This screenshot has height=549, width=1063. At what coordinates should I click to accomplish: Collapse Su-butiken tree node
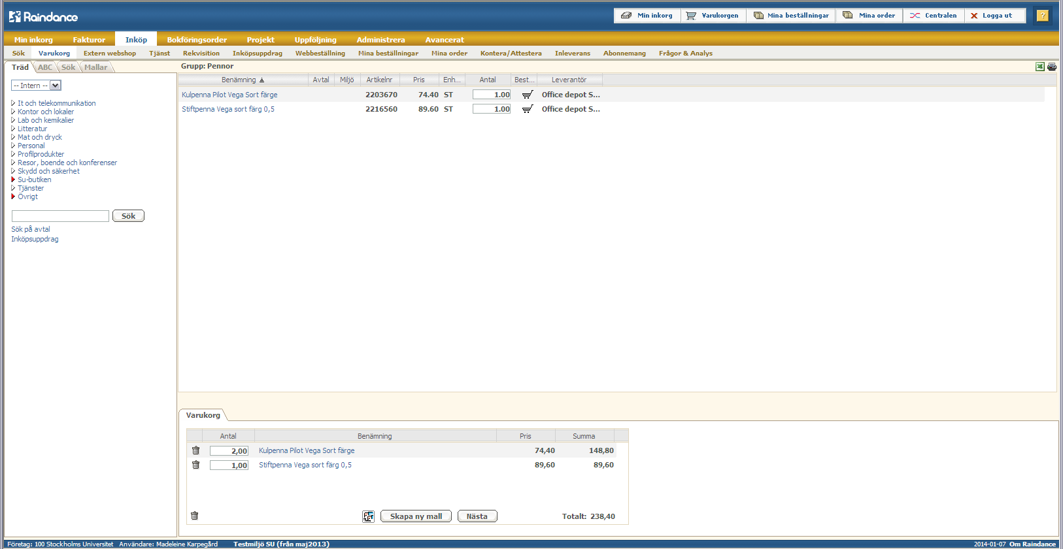[13, 180]
